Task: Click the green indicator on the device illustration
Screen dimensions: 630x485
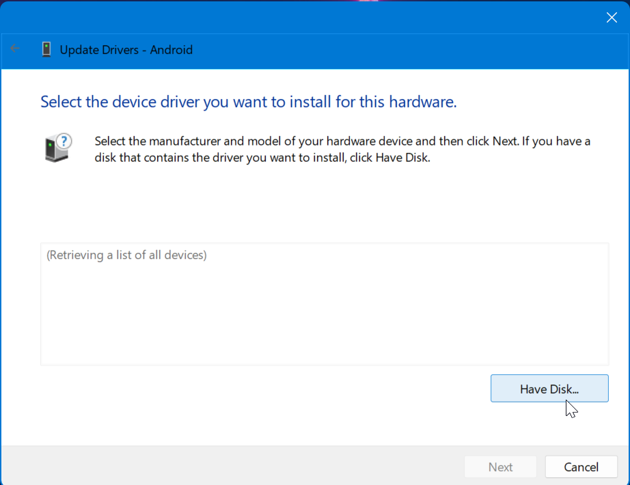Action: click(x=49, y=145)
